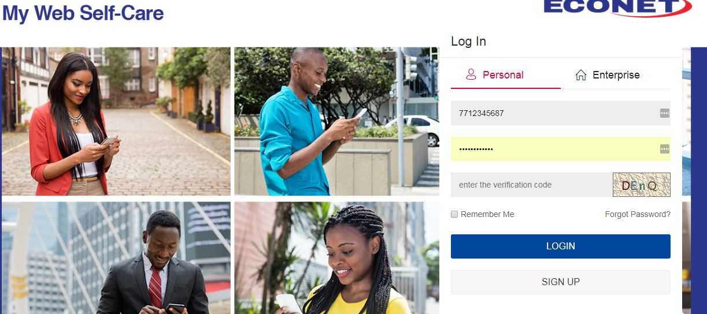Focus the phone number field showing 7712345687
The height and width of the screenshot is (314, 707).
click(561, 113)
